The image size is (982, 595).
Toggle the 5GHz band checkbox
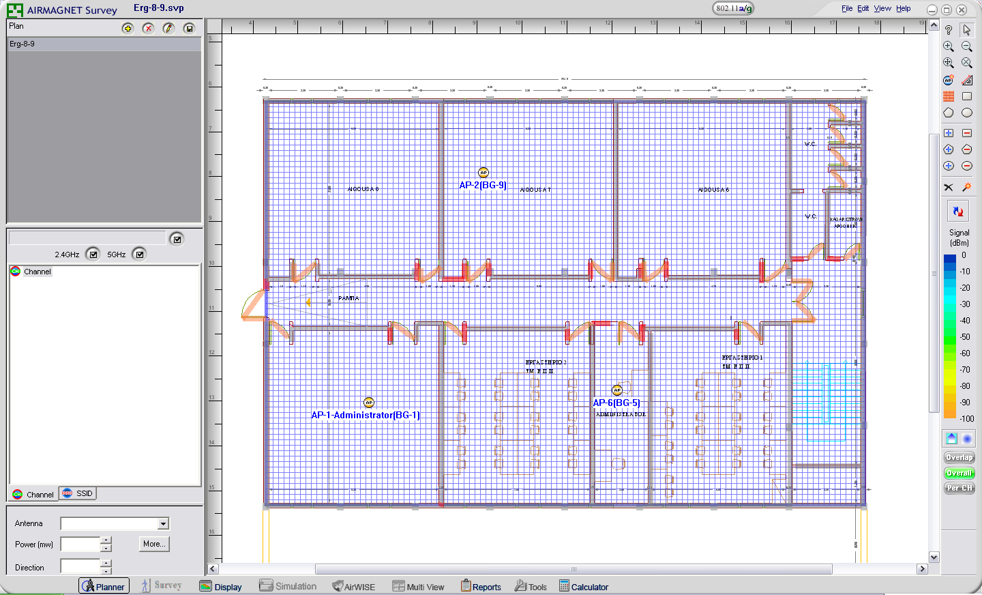pos(139,255)
